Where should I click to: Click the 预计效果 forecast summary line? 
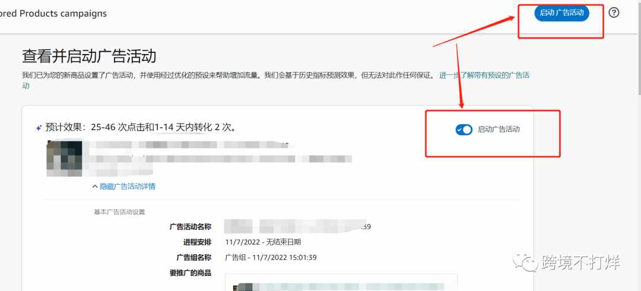(x=141, y=127)
